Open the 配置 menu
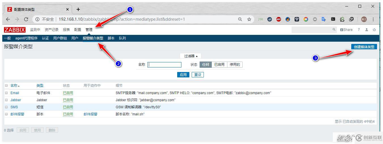This screenshot has height=144, width=383. pos(78,29)
